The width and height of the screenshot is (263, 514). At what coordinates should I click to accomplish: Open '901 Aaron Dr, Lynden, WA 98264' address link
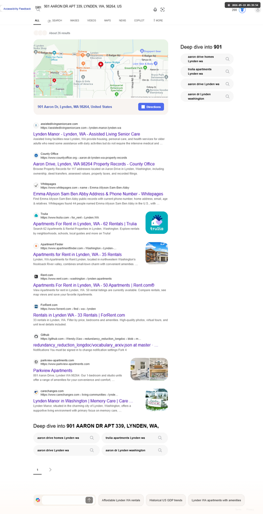(x=75, y=107)
